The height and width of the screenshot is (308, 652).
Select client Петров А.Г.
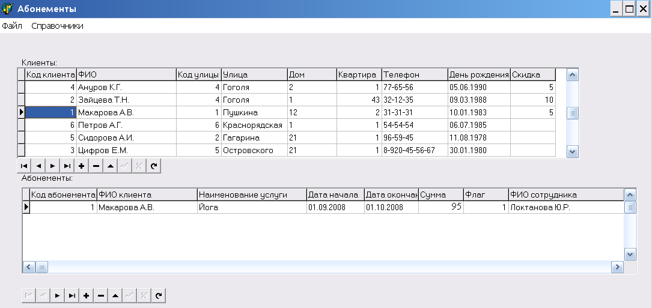click(126, 125)
